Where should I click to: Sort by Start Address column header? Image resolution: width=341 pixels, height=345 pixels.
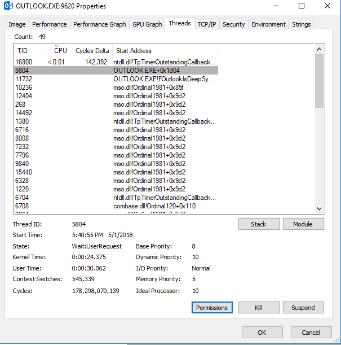point(165,51)
